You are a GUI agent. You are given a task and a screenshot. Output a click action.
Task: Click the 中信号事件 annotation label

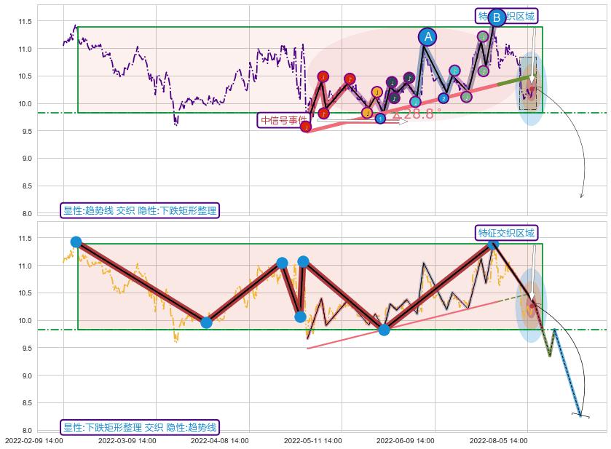[283, 120]
